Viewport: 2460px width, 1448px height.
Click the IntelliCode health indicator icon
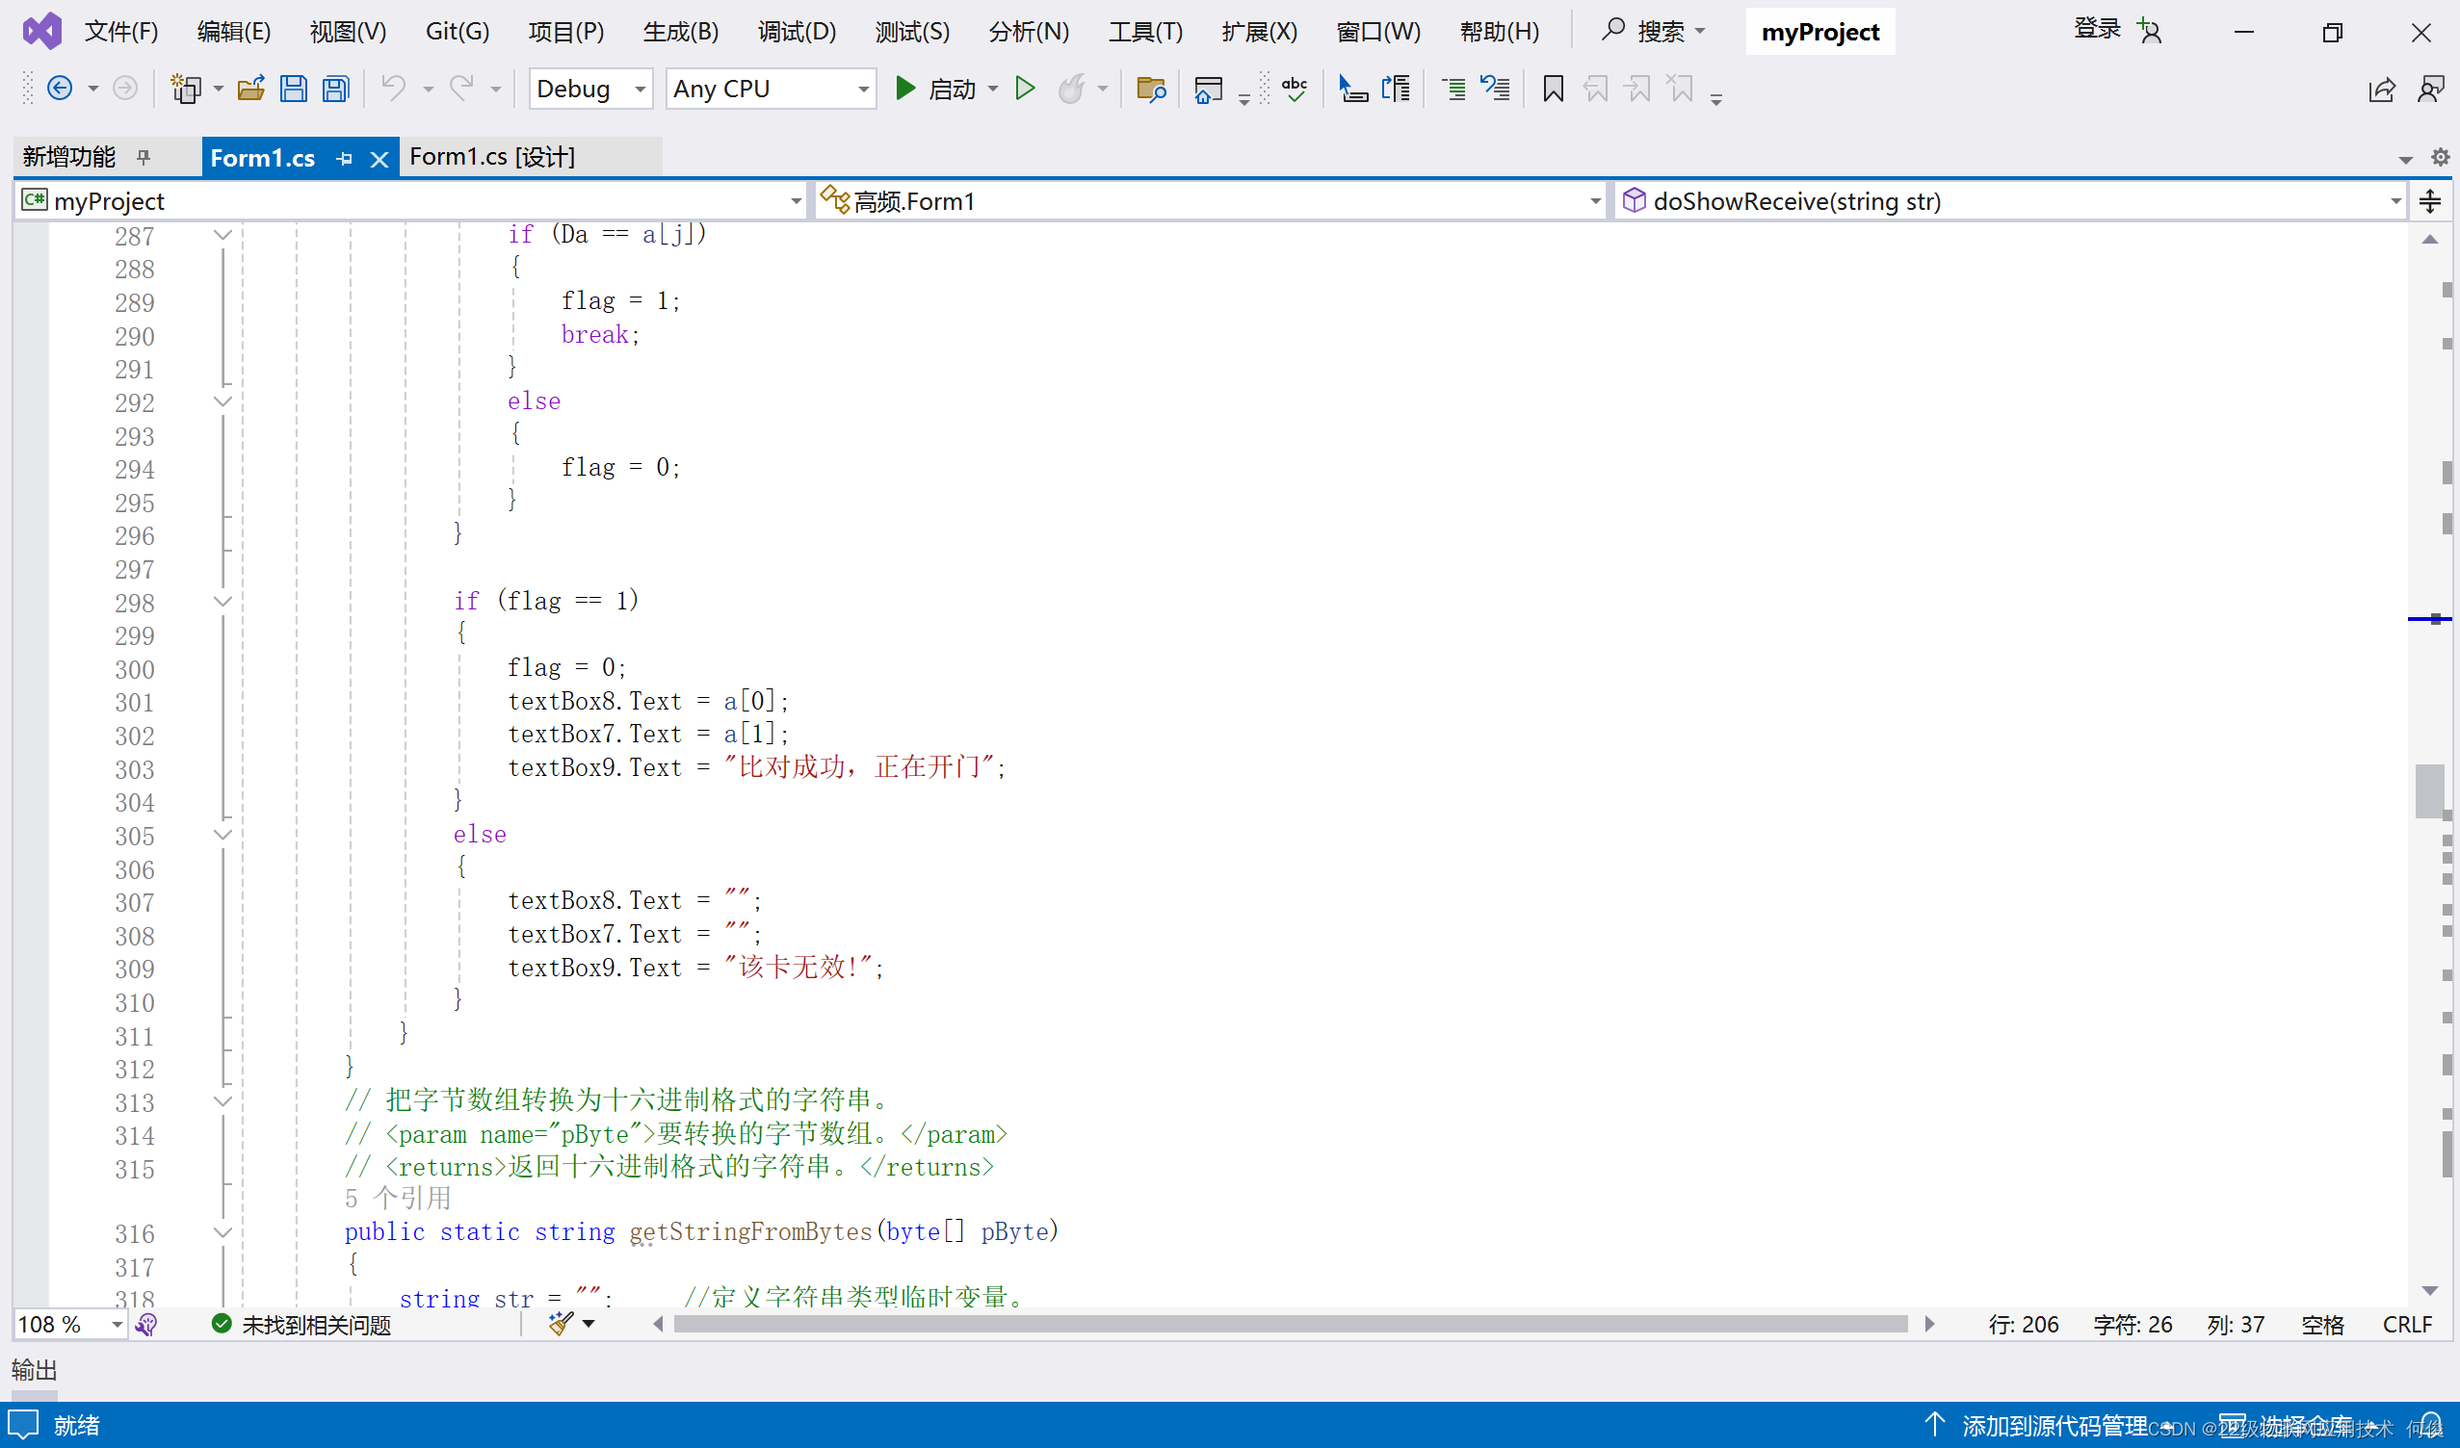point(146,1324)
